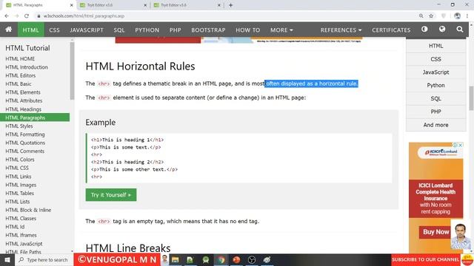474x266 pixels.
Task: Reload the page with refresh icon
Action: pos(27,16)
